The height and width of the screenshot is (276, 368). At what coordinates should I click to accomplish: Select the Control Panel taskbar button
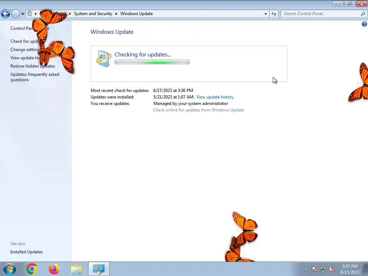99,269
